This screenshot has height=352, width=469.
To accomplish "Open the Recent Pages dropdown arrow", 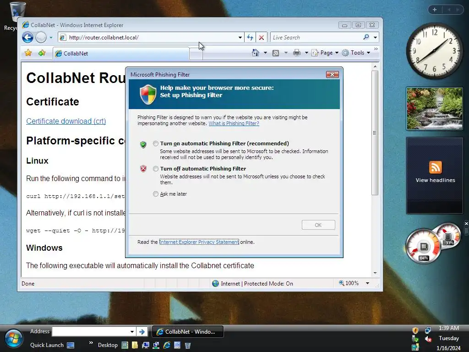I will (x=51, y=38).
